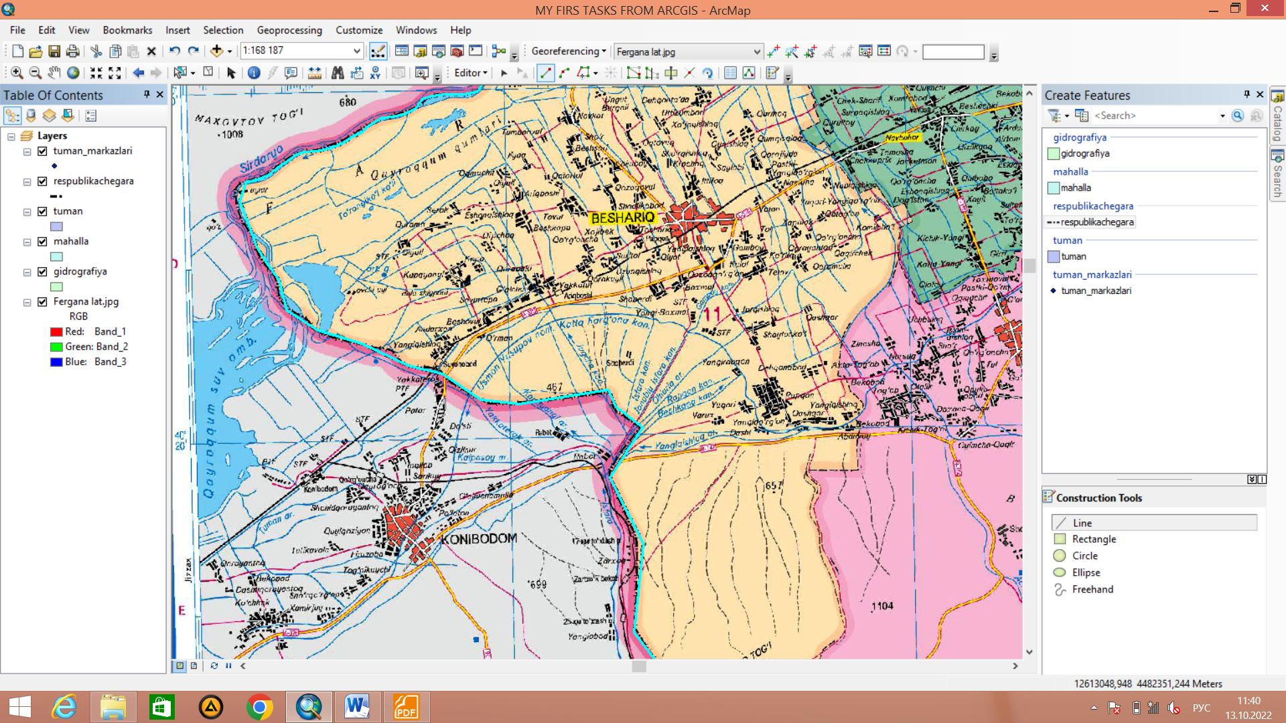The width and height of the screenshot is (1286, 723).
Task: Select the Line construction tool
Action: pyautogui.click(x=1154, y=523)
